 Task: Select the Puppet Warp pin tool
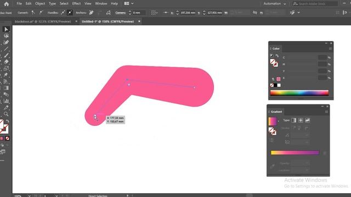pos(6,75)
